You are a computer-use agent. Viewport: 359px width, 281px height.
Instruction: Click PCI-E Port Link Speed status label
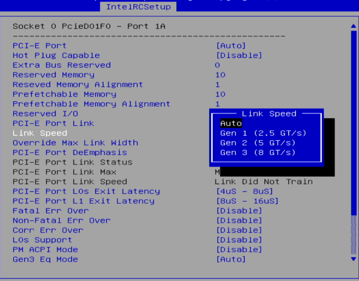pyautogui.click(x=70, y=182)
